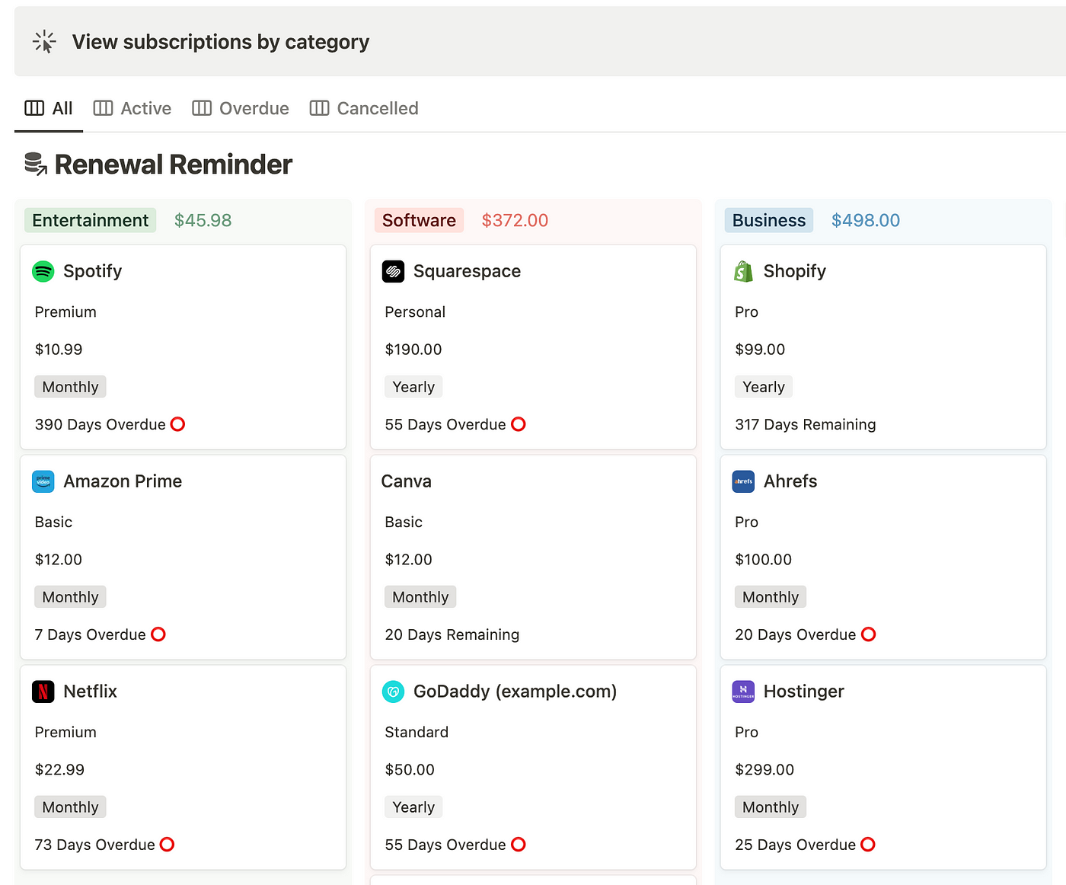Click the $50.00 price on GoDaddy

coord(410,770)
